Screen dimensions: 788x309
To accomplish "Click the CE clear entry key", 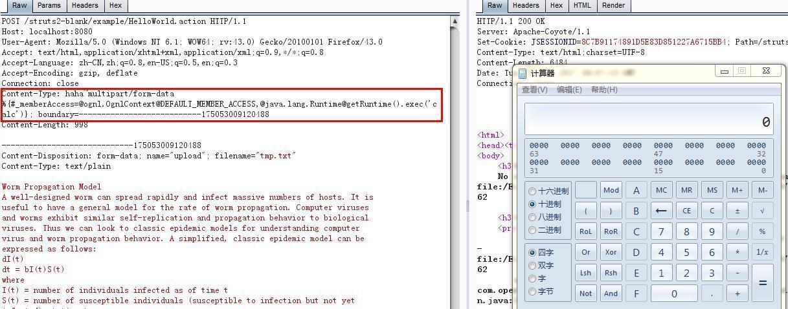I will pos(686,211).
